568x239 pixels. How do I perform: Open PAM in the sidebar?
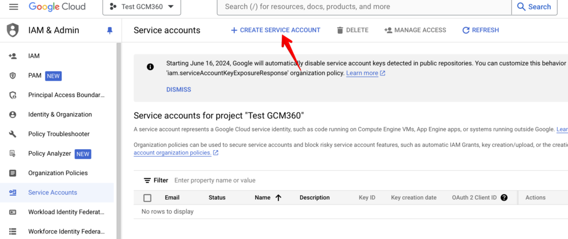click(35, 75)
